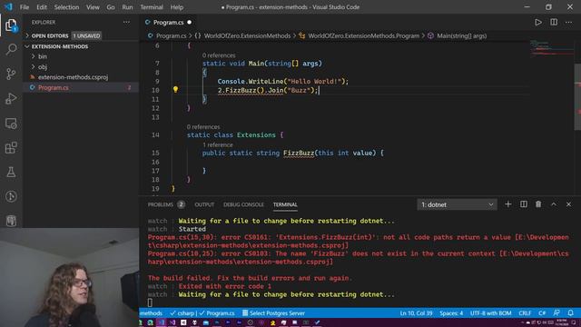Close the terminal panel
Viewport: 581px width, 327px height.
coord(568,204)
